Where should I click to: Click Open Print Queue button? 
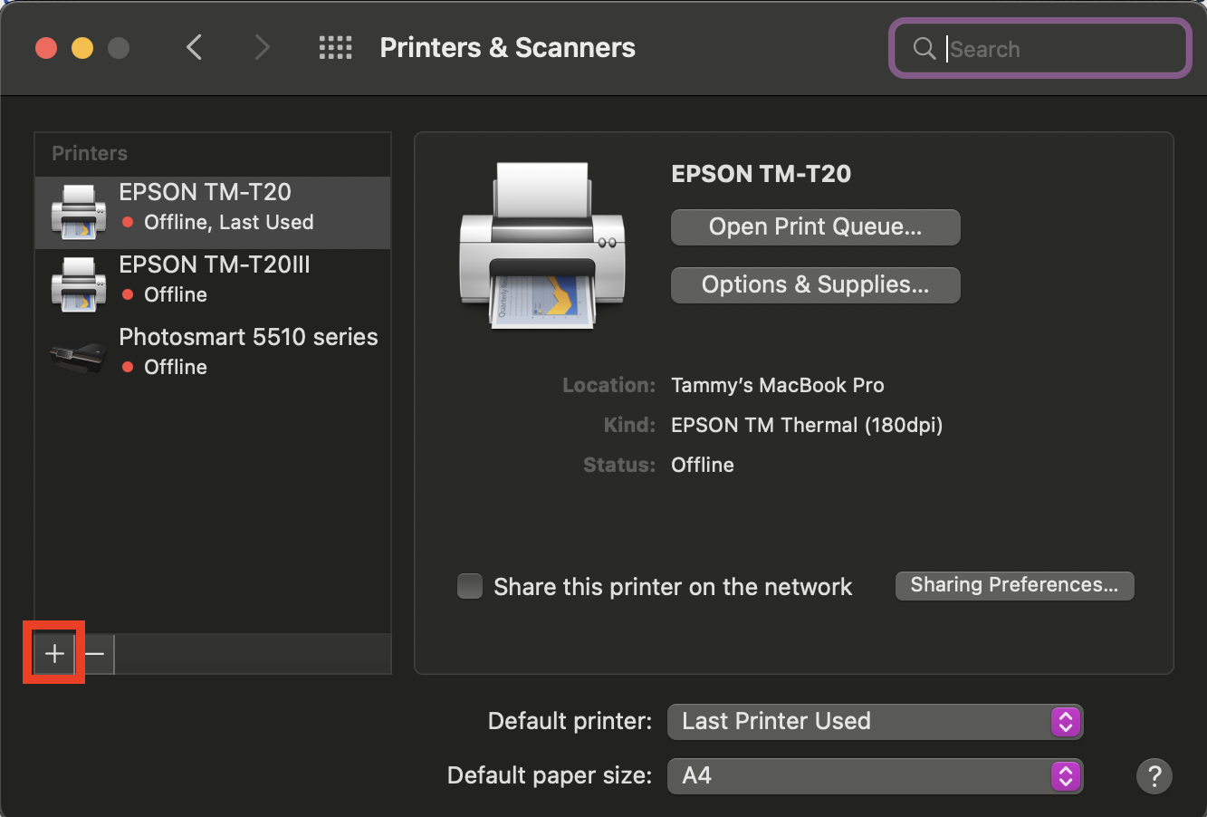[x=815, y=227]
